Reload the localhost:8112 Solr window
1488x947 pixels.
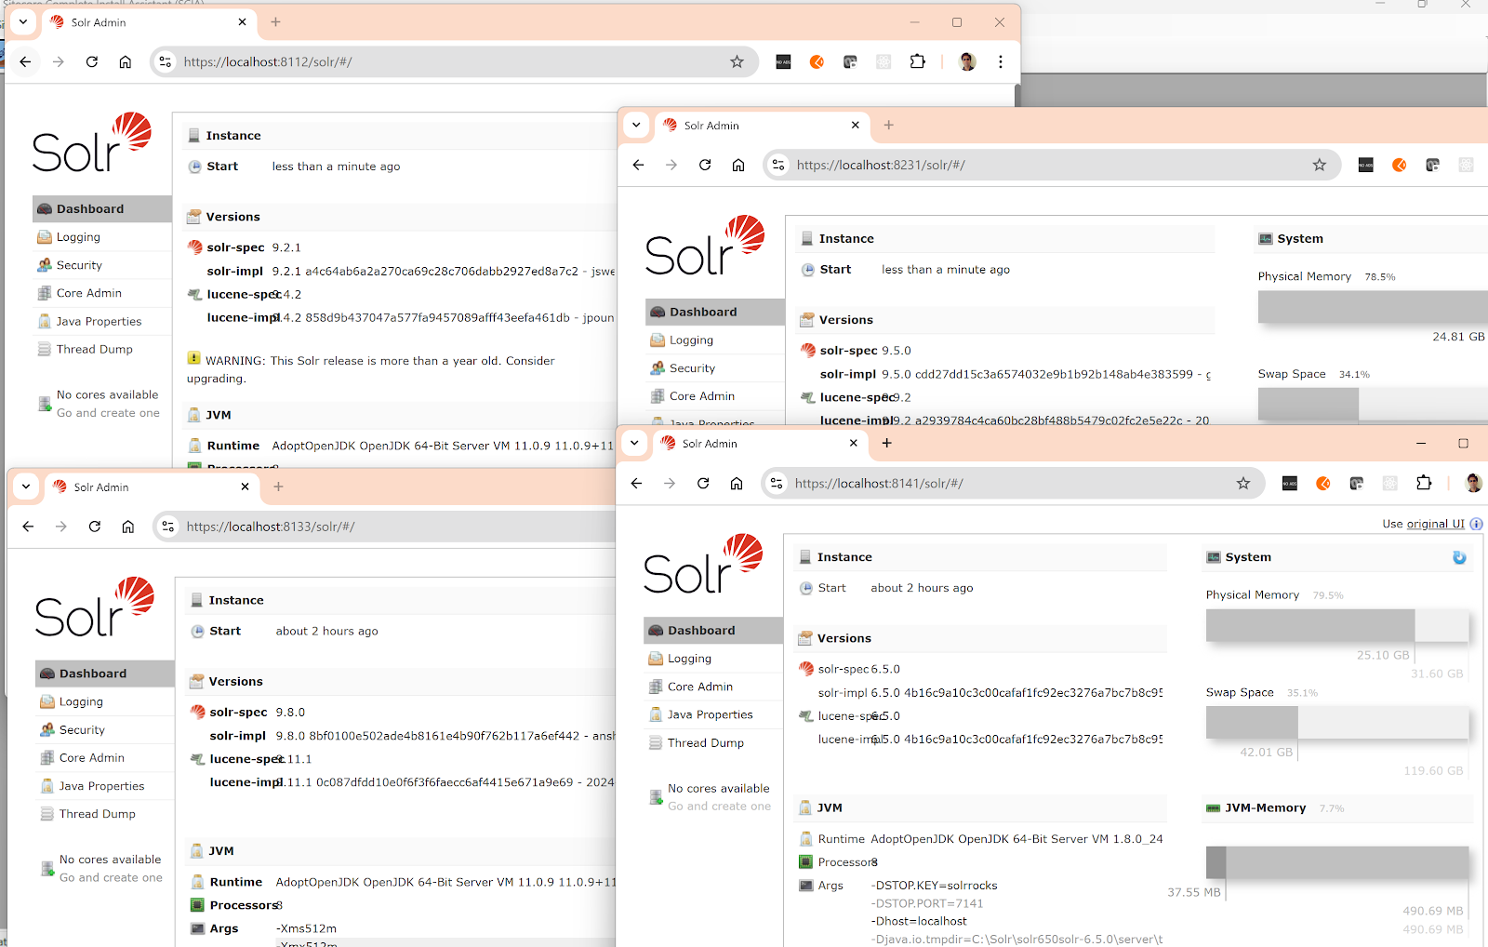tap(92, 61)
